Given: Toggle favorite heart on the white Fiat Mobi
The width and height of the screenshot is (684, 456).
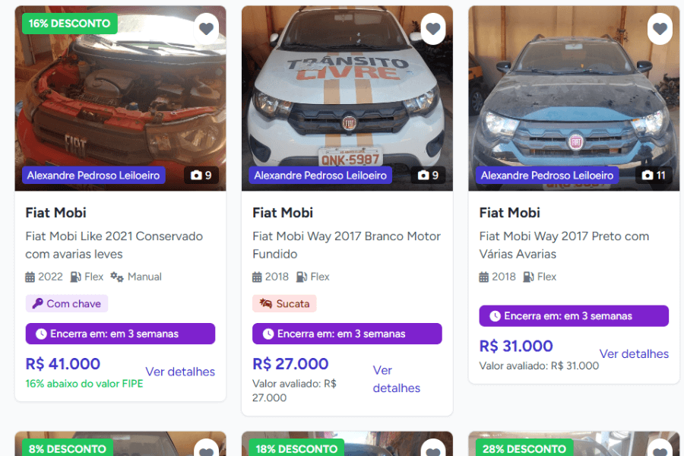Looking at the screenshot, I should point(432,28).
